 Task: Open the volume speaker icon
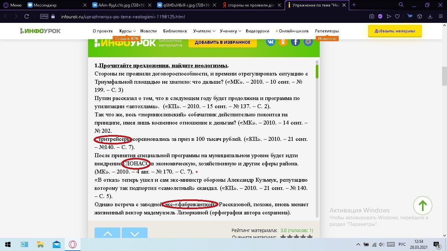click(x=382, y=244)
